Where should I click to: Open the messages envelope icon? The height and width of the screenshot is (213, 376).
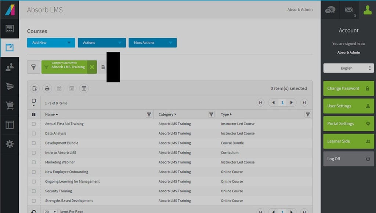tap(349, 10)
